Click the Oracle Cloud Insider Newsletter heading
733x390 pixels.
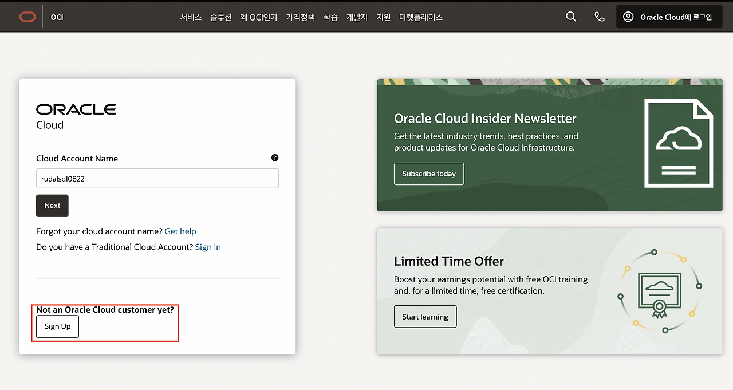[x=485, y=119]
